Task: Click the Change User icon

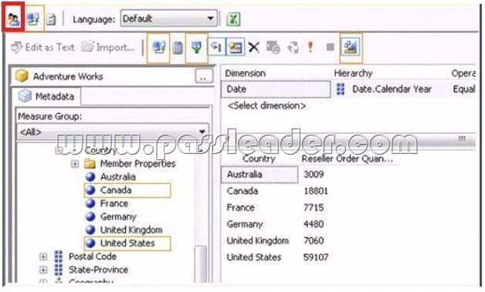Action: [13, 19]
